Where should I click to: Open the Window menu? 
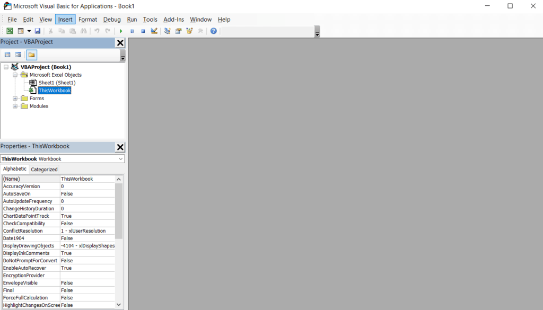point(200,20)
